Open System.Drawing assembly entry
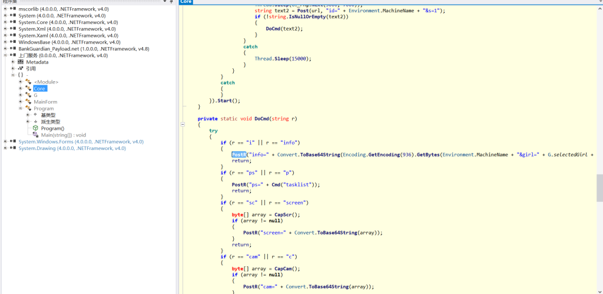Image resolution: width=603 pixels, height=294 pixels. pyautogui.click(x=72, y=148)
